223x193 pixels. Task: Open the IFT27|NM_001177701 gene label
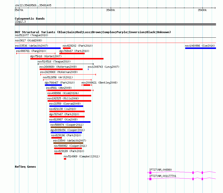[x=163, y=176]
